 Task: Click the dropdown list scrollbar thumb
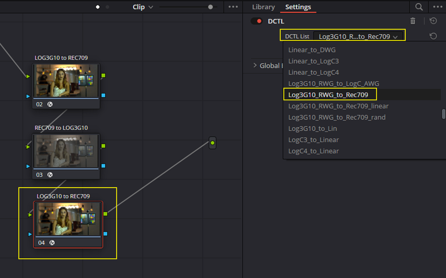[444, 114]
